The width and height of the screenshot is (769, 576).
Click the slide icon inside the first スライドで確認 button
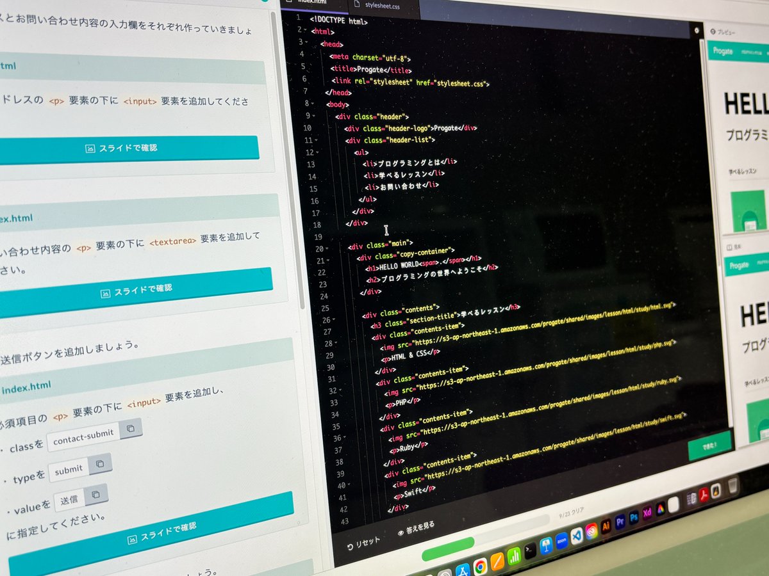pos(91,148)
